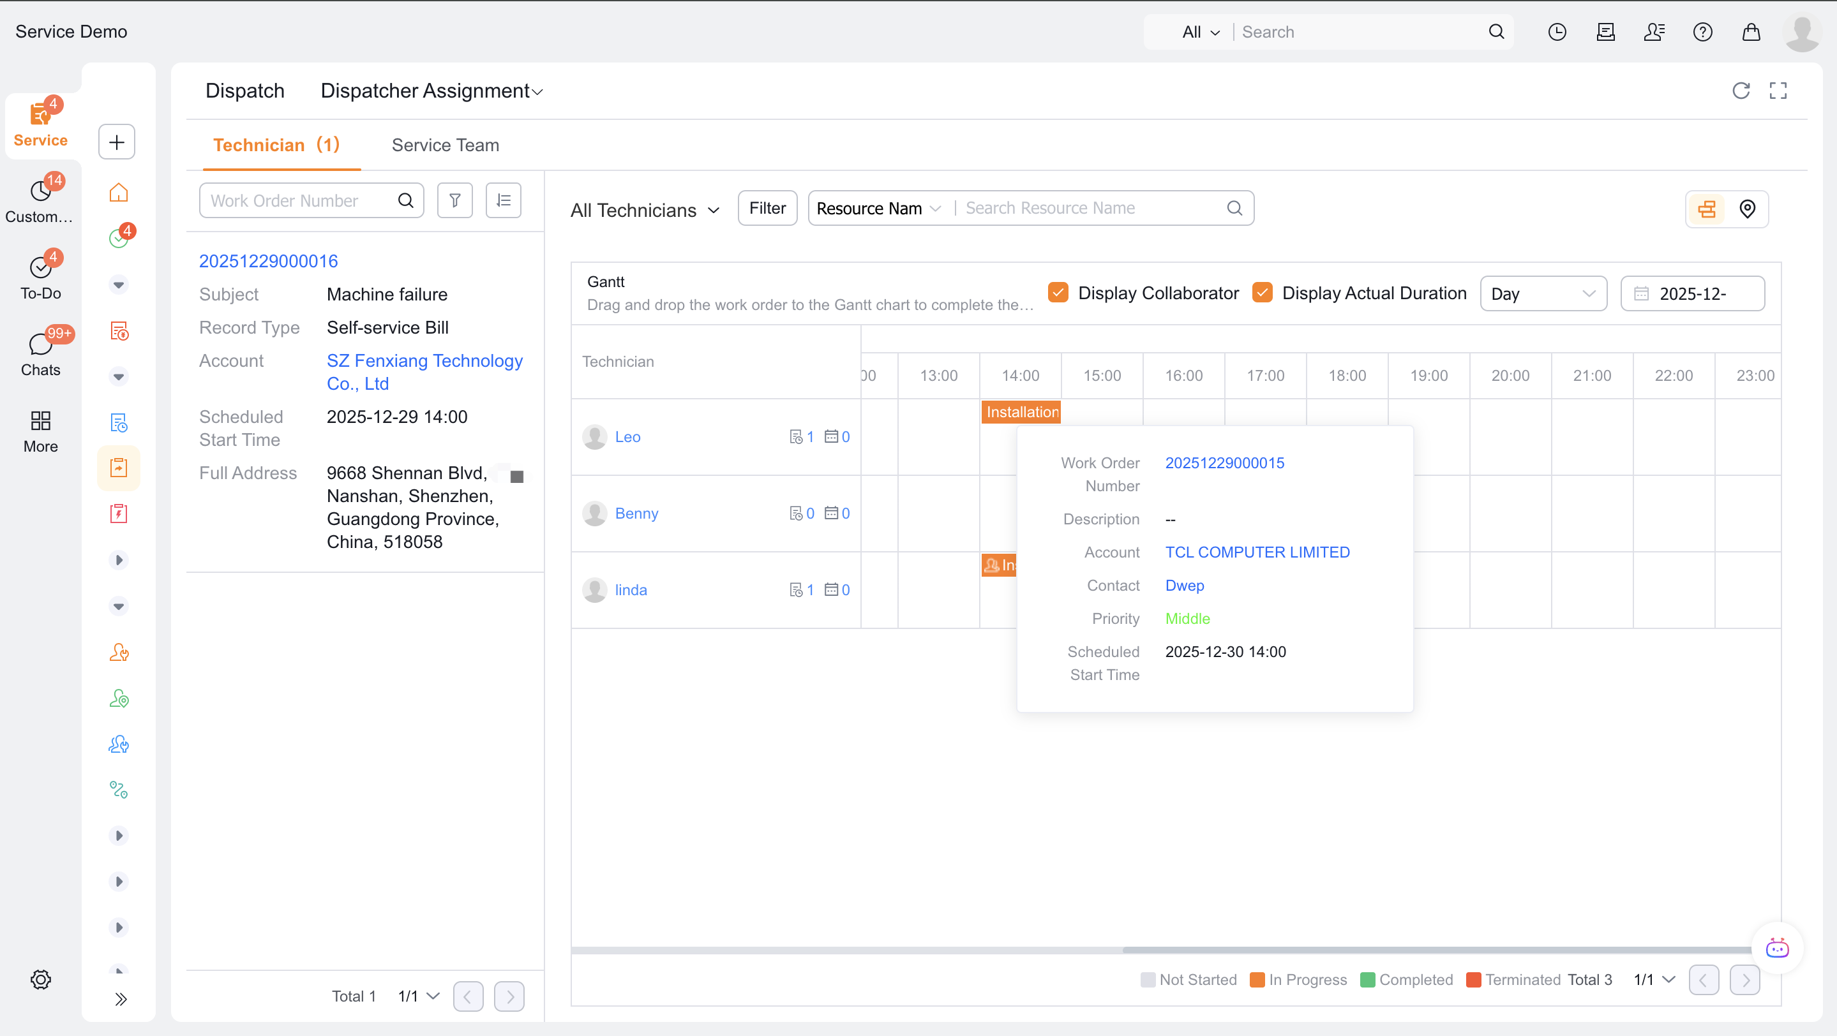1837x1036 pixels.
Task: Open the shopping bag icon
Action: [1751, 31]
